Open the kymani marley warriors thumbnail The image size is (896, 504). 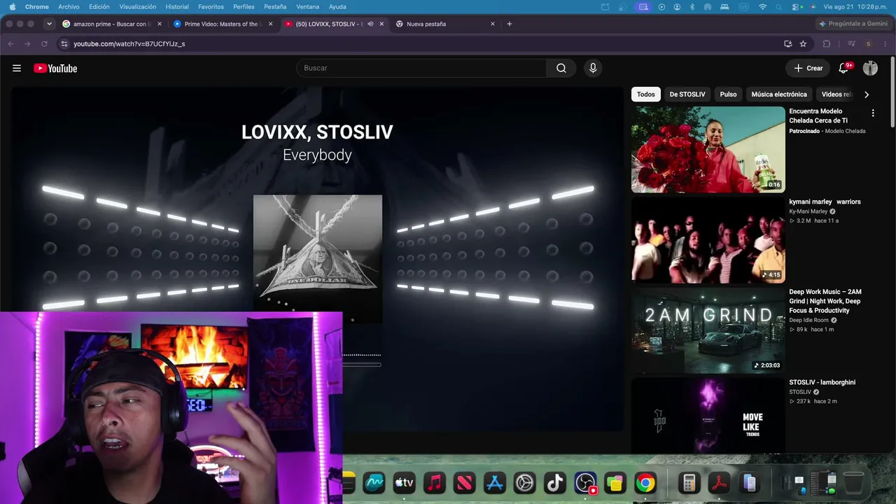[x=708, y=240]
